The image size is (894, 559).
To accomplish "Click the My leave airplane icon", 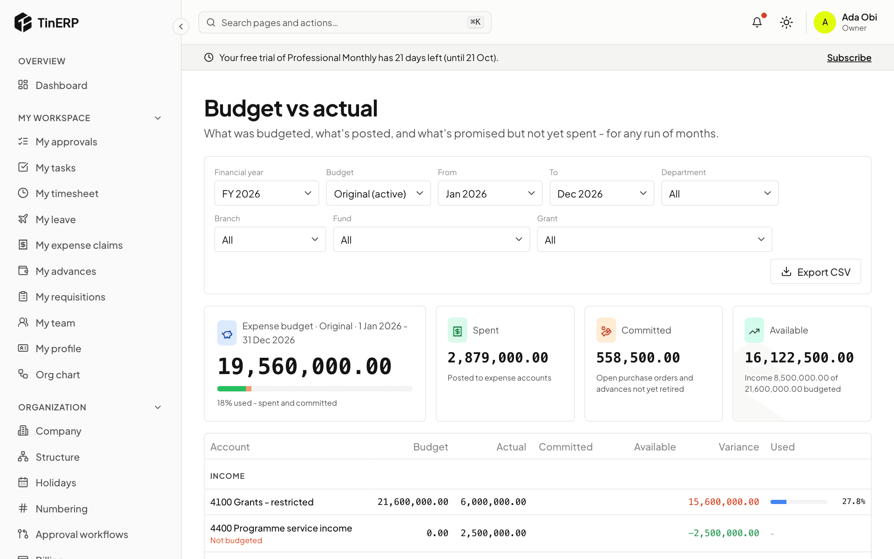I will coord(23,219).
